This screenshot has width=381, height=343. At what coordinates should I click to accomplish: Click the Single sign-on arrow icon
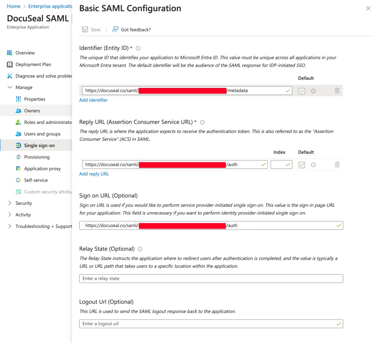pyautogui.click(x=18, y=145)
